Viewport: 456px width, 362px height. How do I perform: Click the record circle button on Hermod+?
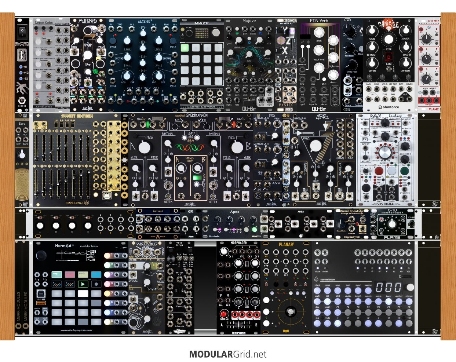[96, 284]
